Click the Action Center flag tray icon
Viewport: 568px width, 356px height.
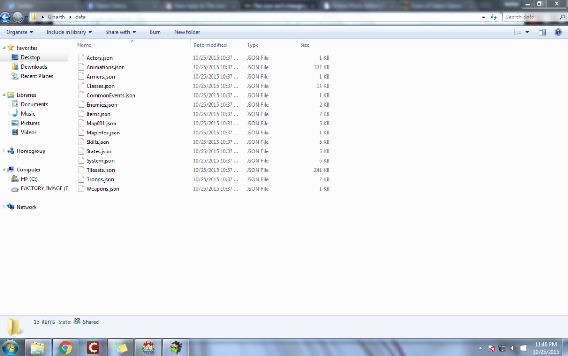pyautogui.click(x=492, y=348)
